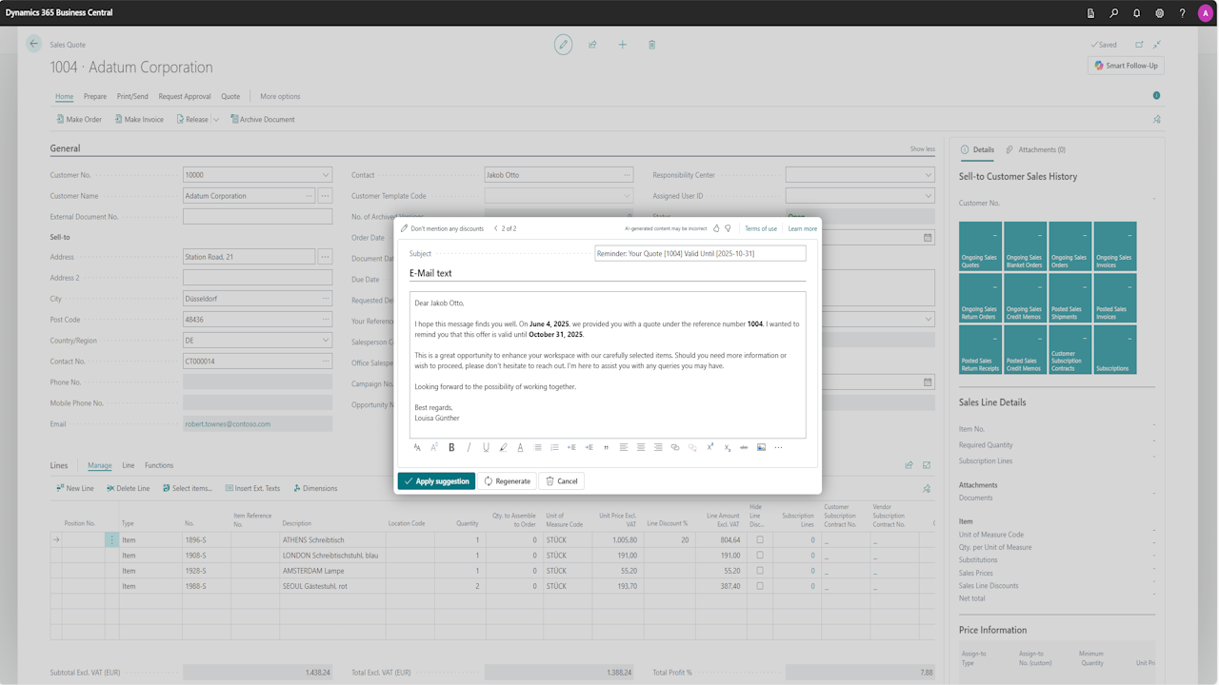The image size is (1219, 685).
Task: Open the user account avatar
Action: [1206, 13]
